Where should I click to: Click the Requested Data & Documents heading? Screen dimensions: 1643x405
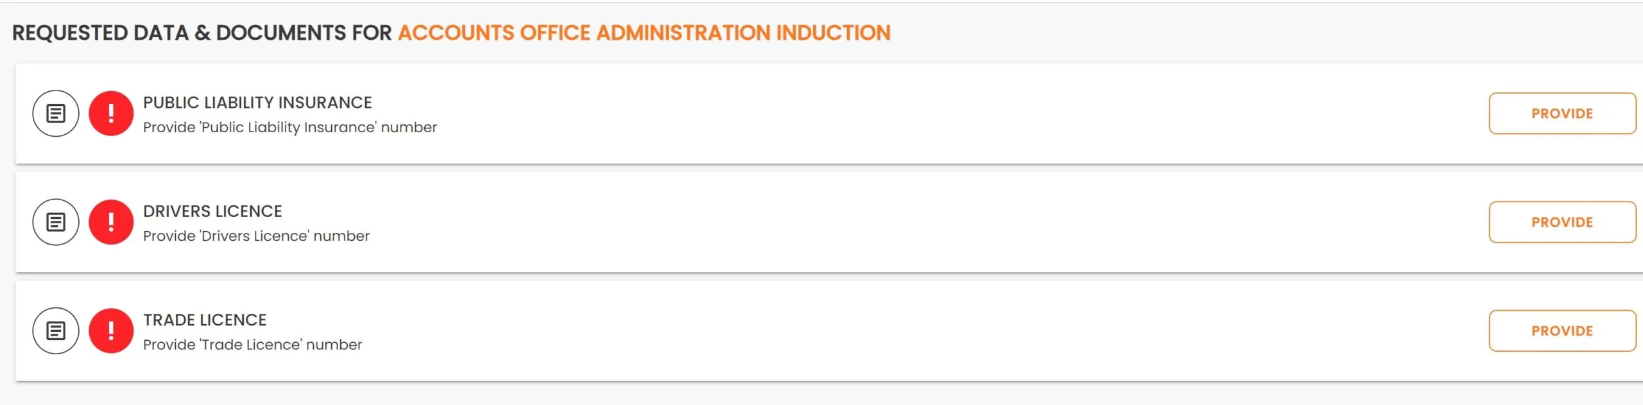point(202,33)
